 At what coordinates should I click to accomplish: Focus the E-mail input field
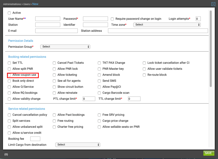pyautogui.click(x=56, y=31)
